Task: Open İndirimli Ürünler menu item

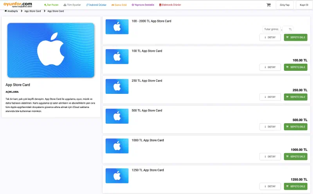Action: coord(96,5)
